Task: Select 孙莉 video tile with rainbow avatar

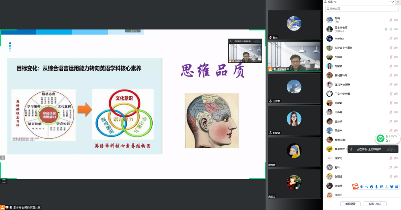Action: click(294, 25)
